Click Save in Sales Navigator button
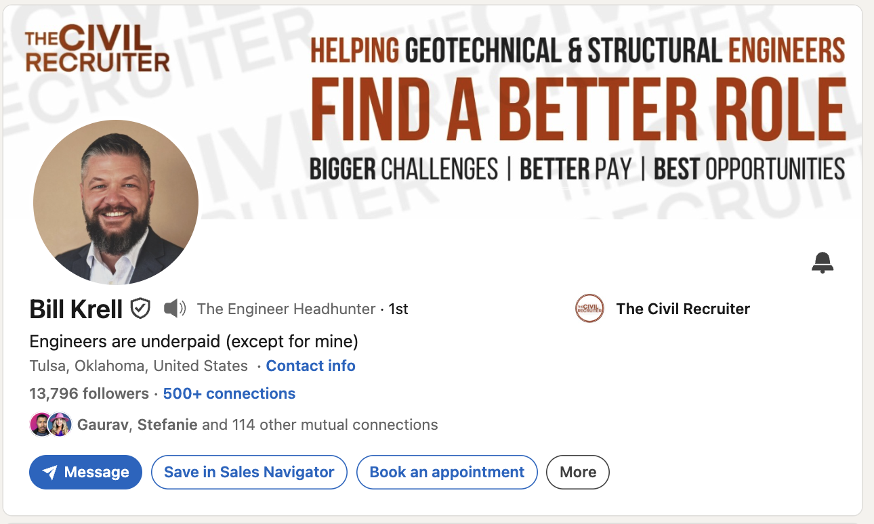The height and width of the screenshot is (524, 874). click(x=249, y=472)
